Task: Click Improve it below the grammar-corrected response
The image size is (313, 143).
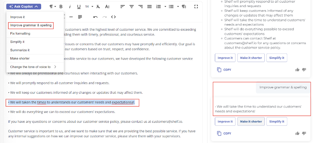Action: (225, 121)
